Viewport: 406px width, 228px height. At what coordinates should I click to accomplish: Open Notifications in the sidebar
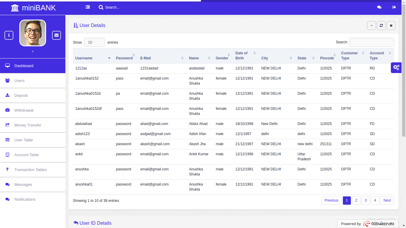[33, 199]
